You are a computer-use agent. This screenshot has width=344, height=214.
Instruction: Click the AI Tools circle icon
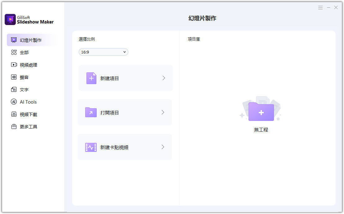(x=14, y=102)
